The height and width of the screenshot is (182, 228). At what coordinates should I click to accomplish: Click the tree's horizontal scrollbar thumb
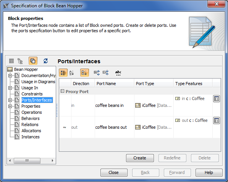(x=27, y=161)
